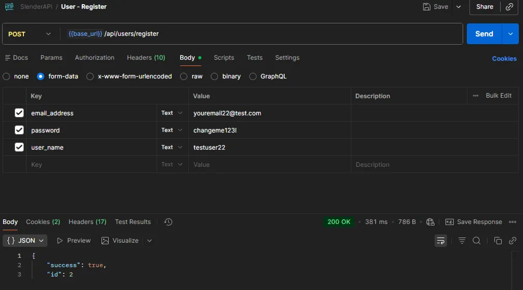Switch to the Authorization tab
This screenshot has width=523, height=290.
94,58
